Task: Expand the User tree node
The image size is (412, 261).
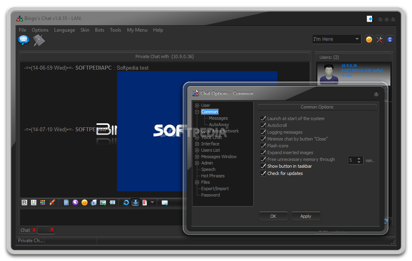Action: tap(197, 105)
